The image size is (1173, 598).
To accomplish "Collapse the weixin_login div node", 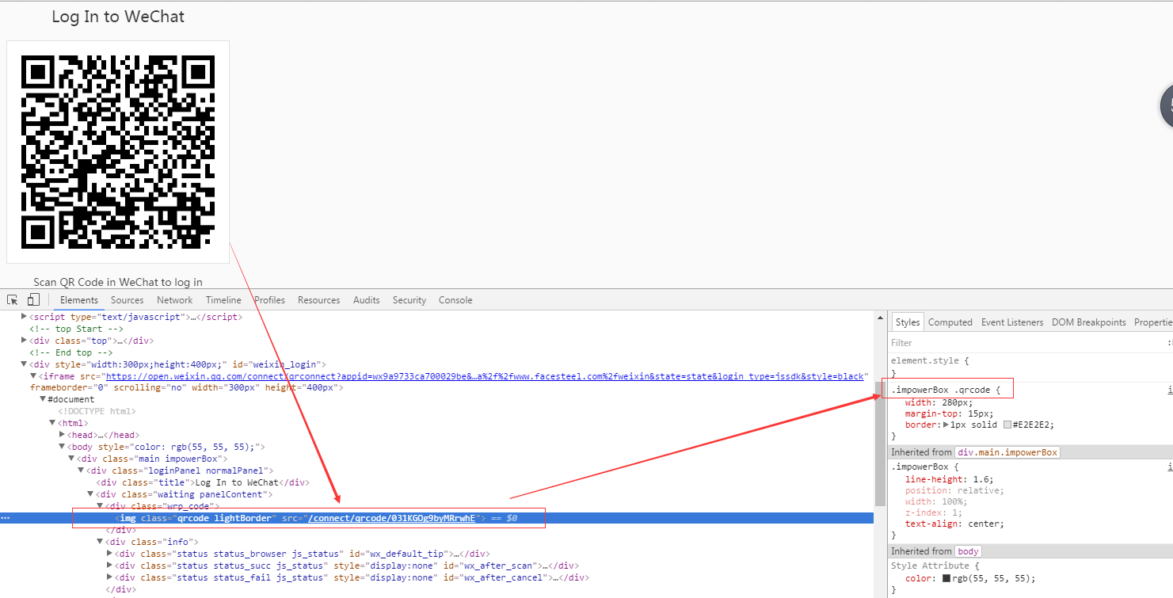I will [x=23, y=364].
